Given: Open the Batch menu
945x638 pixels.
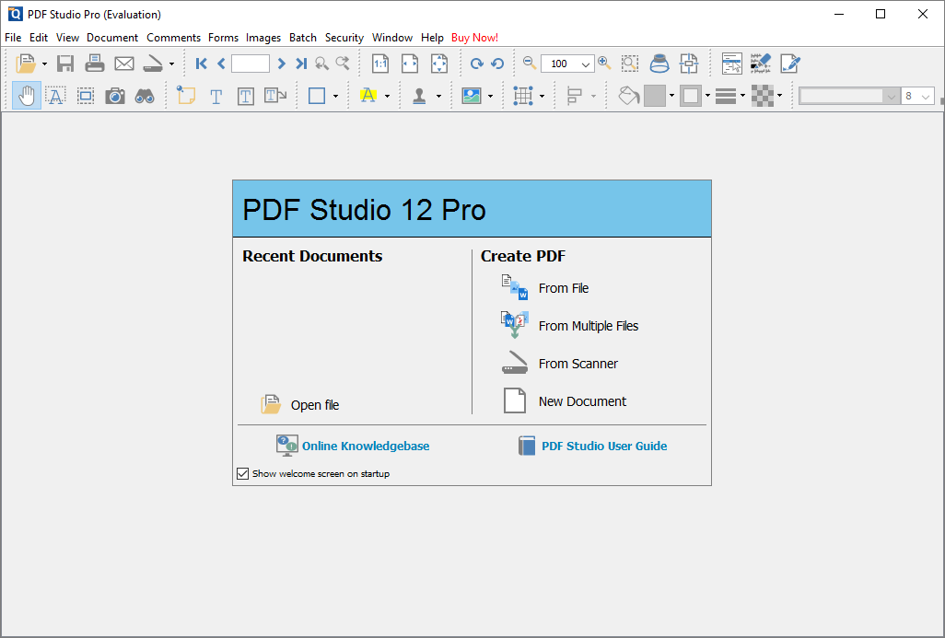Looking at the screenshot, I should [302, 38].
